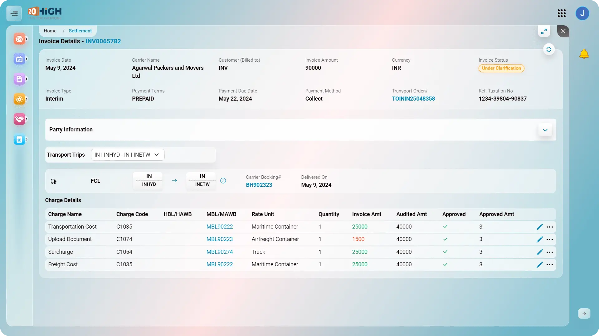Expand the dashboard sidebar submenu arrow

[x=27, y=39]
